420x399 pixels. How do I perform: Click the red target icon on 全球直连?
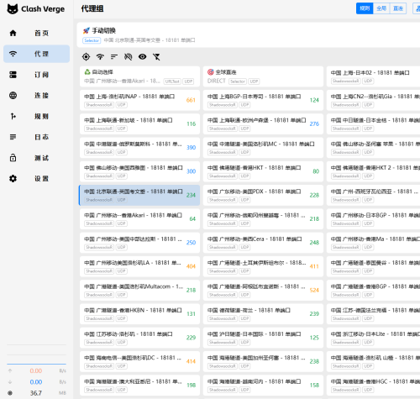coord(211,72)
